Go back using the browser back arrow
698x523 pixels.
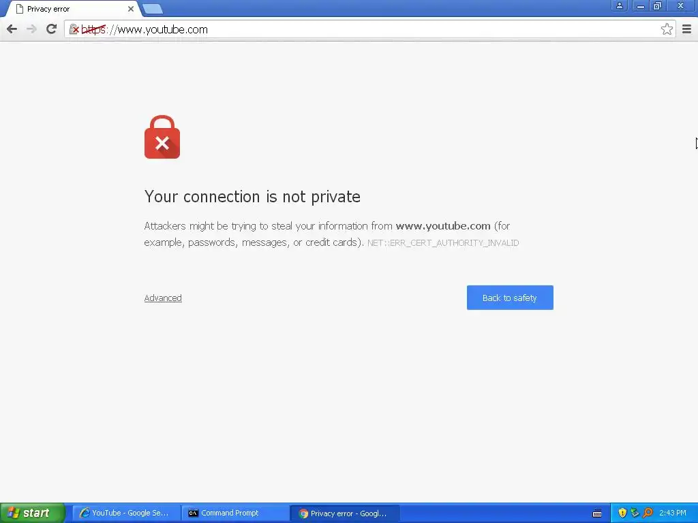[x=12, y=29]
